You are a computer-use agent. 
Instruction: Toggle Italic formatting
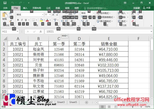click(x=22, y=20)
